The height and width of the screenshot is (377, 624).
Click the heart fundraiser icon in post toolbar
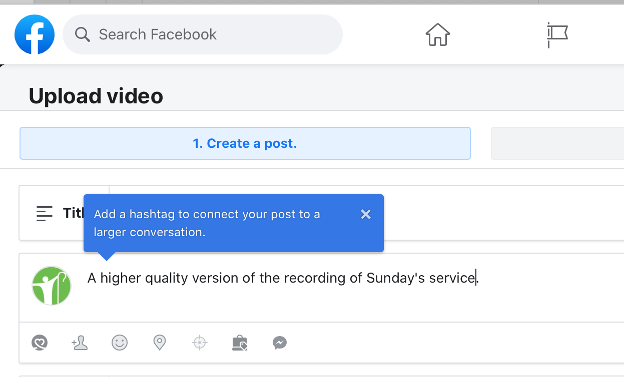click(39, 343)
